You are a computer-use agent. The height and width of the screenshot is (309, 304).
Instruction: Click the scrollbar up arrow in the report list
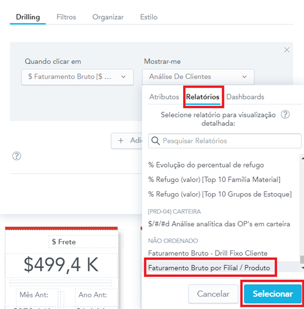click(x=302, y=158)
